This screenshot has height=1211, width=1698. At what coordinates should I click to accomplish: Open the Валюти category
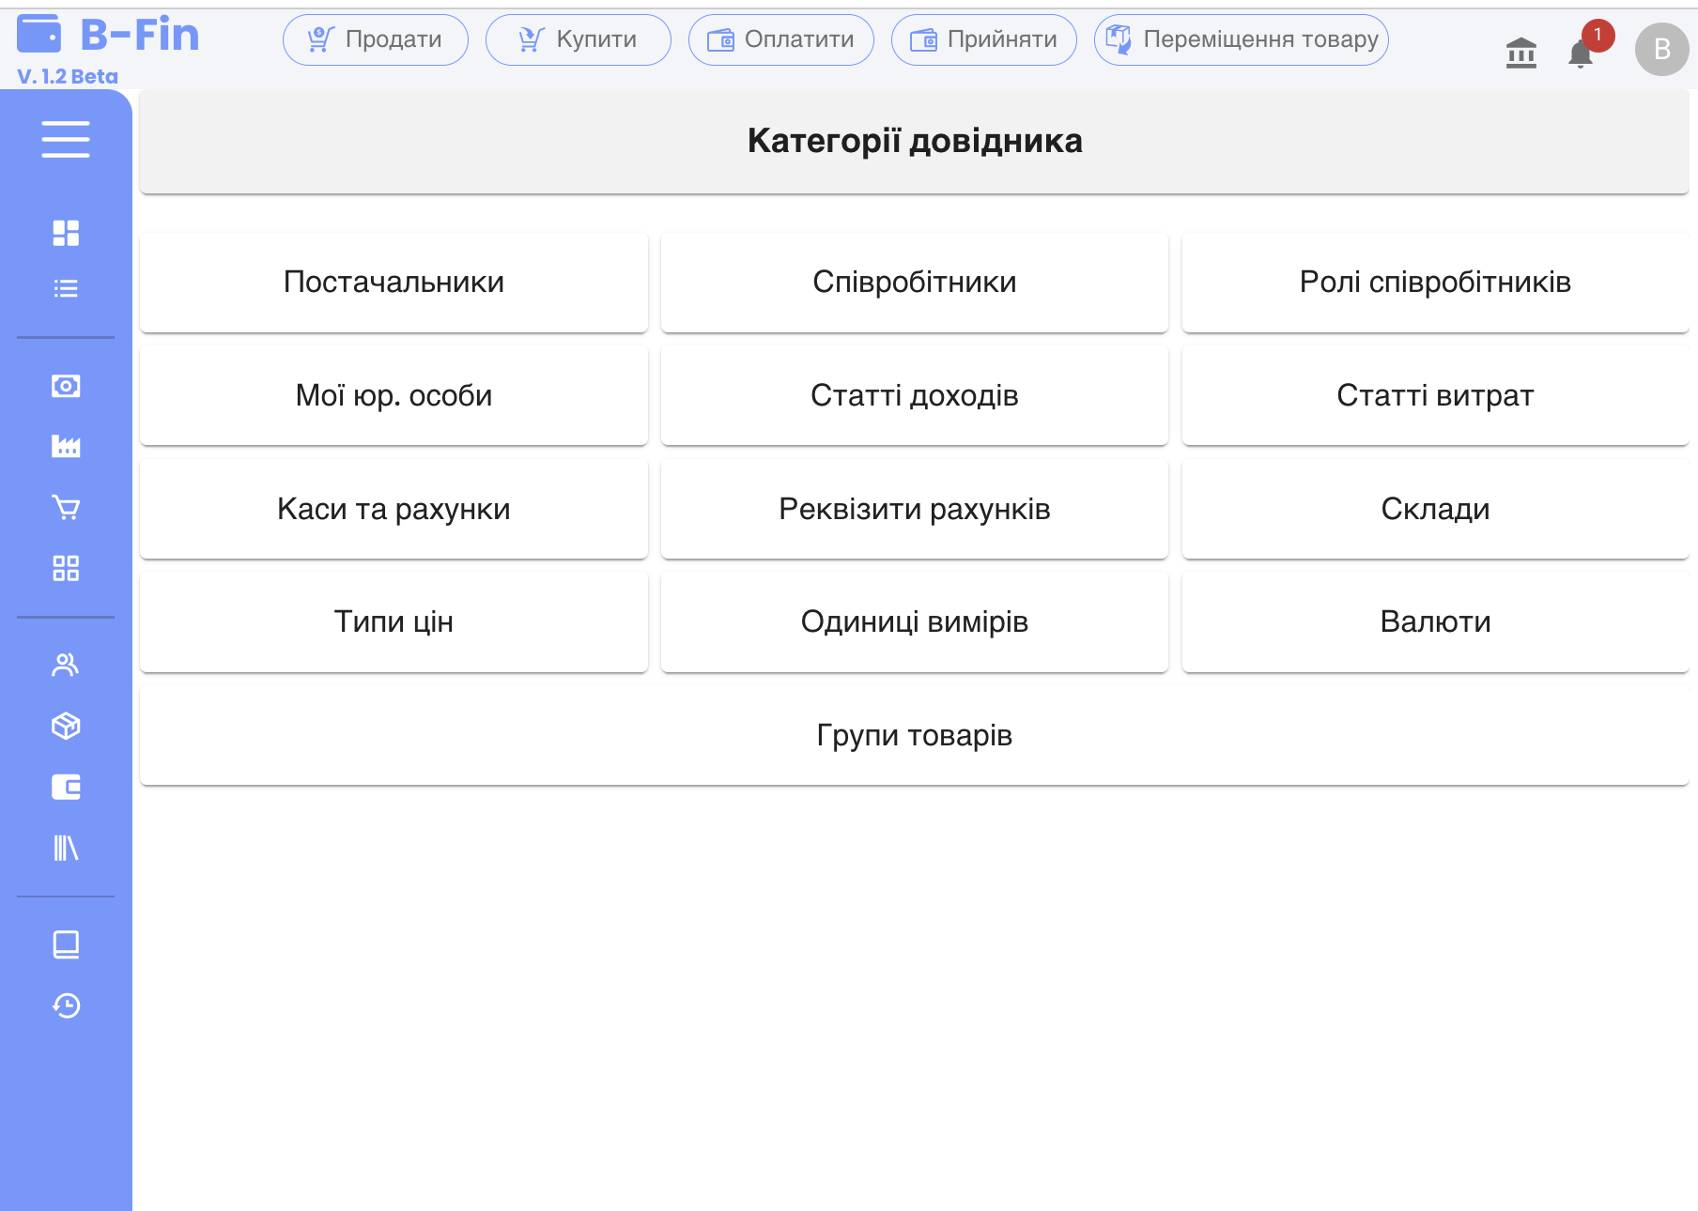(x=1435, y=621)
